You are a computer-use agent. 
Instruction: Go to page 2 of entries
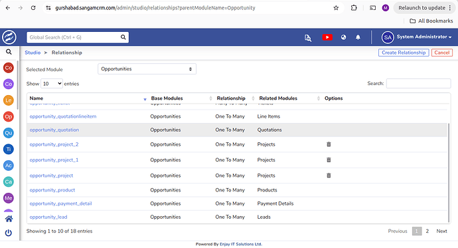(x=427, y=231)
